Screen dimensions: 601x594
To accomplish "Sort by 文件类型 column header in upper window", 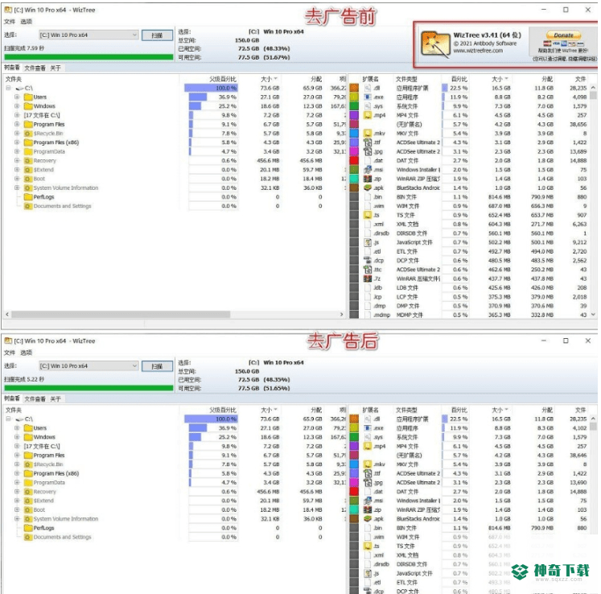I will coord(406,79).
